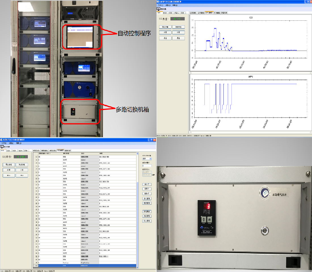Open the sequence dropdown in the table window's right panel
312x272 pixels.
click(150, 159)
